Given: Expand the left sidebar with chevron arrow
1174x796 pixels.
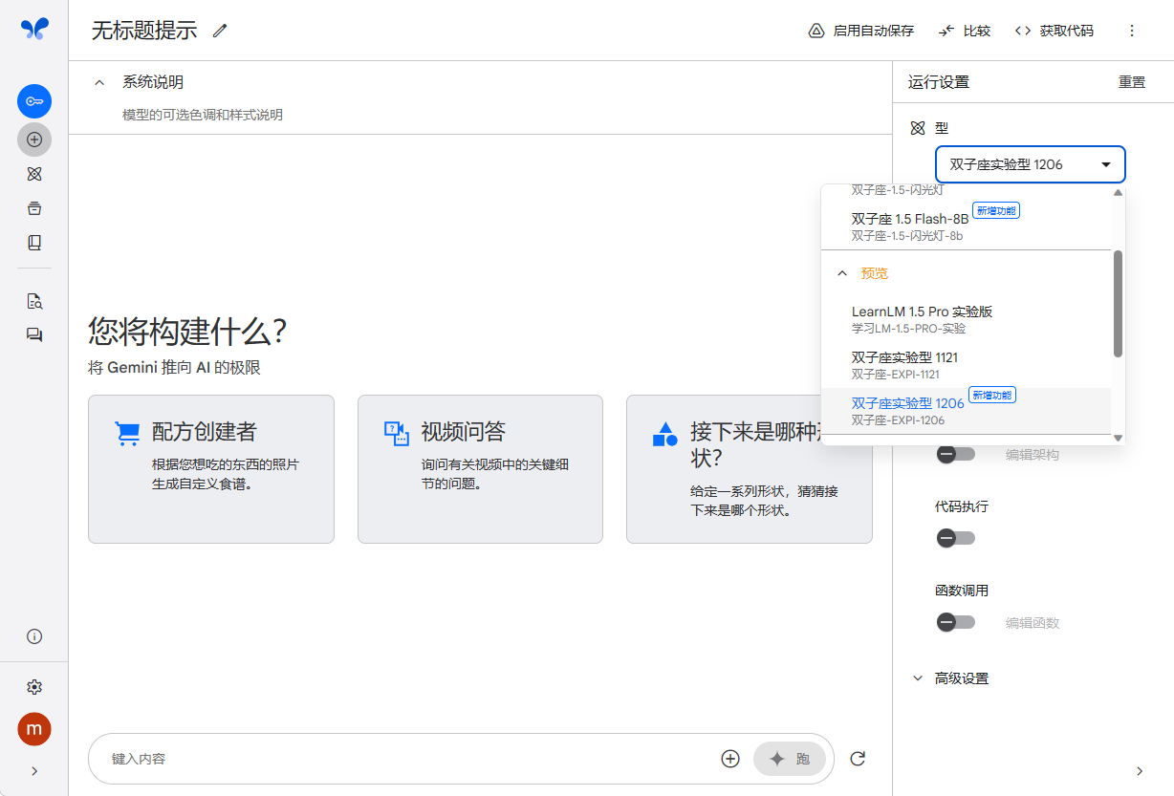Looking at the screenshot, I should (34, 771).
